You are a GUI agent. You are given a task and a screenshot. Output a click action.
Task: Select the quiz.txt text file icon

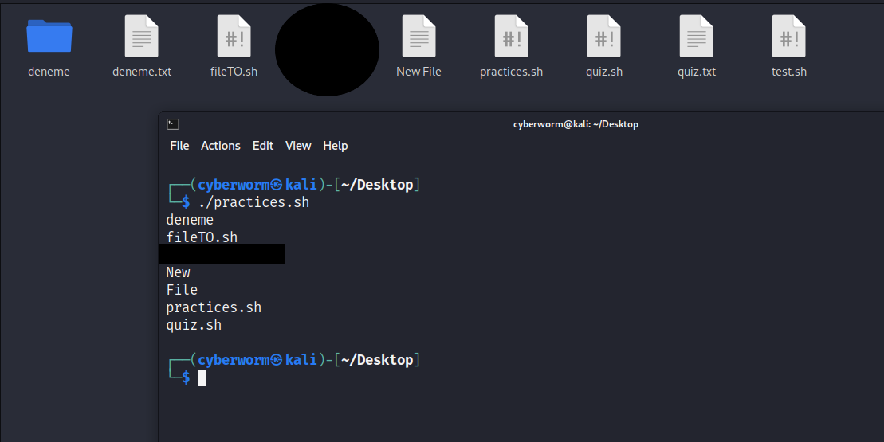(x=696, y=36)
